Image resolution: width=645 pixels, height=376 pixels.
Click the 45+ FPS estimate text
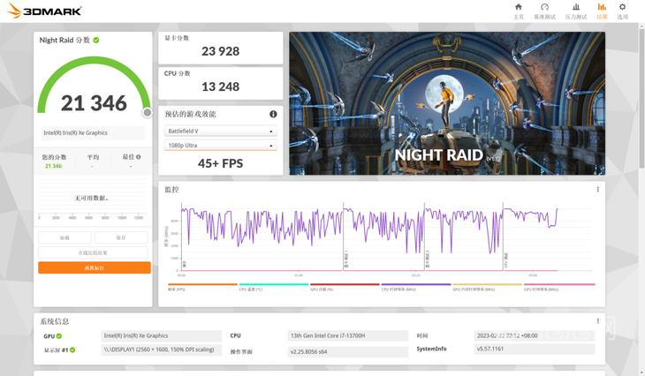(221, 163)
